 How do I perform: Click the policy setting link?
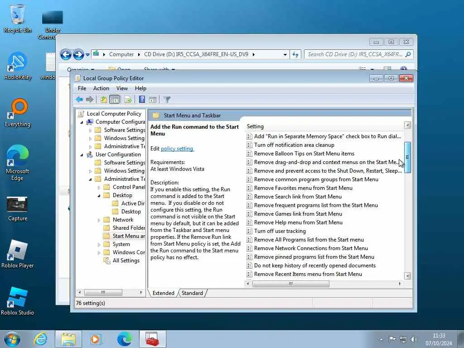pos(177,149)
